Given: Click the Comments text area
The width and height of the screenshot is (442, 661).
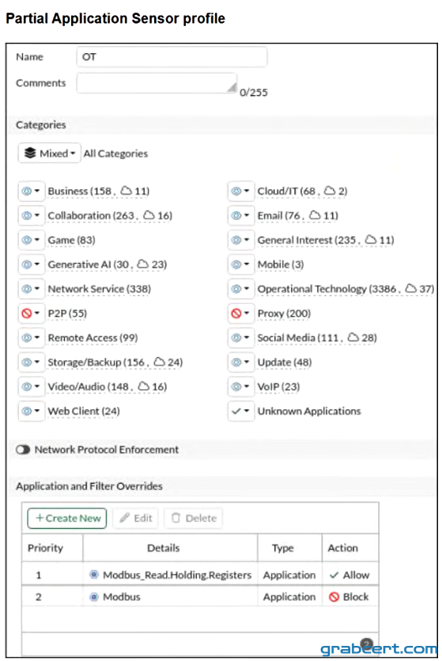Looking at the screenshot, I should coord(157,82).
